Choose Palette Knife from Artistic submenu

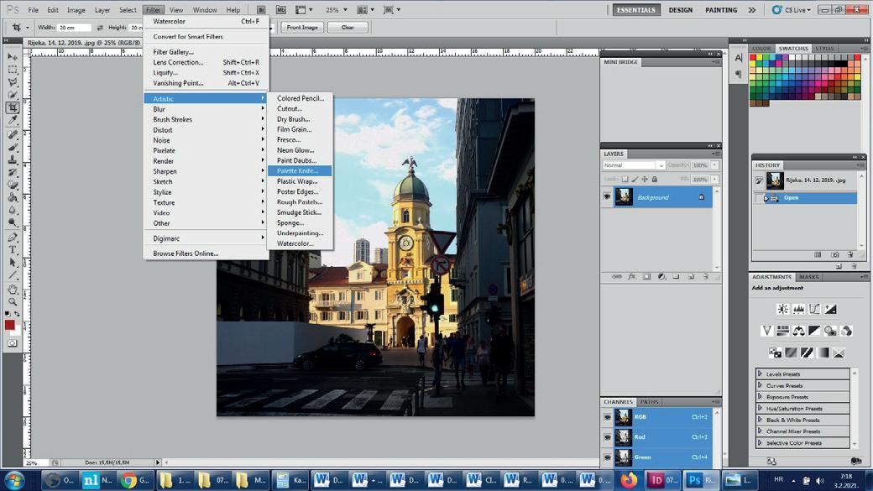click(297, 171)
